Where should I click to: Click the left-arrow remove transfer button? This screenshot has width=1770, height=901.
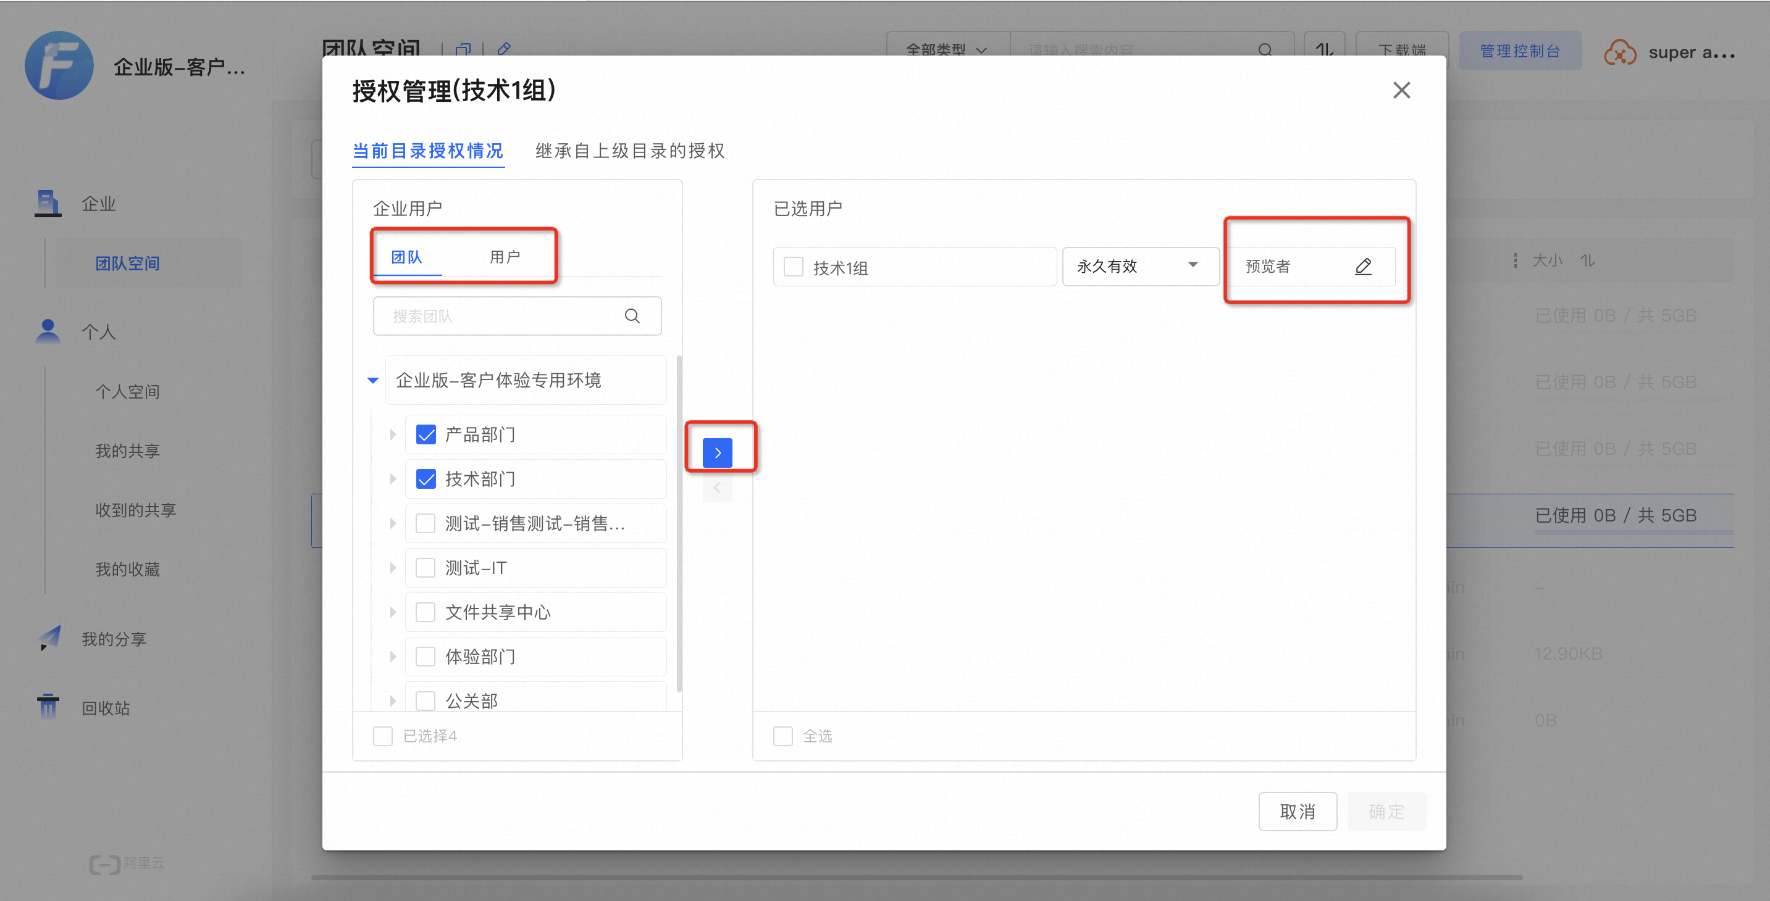click(x=718, y=488)
